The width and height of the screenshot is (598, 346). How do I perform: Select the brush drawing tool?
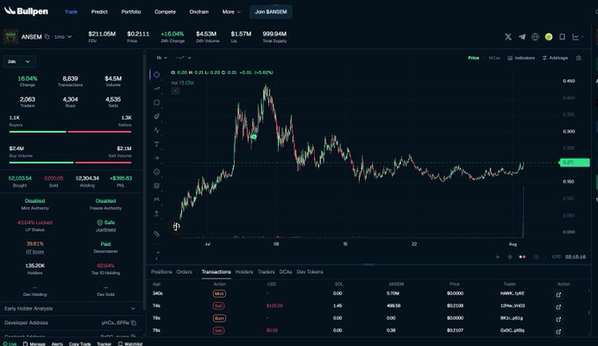coord(157,116)
